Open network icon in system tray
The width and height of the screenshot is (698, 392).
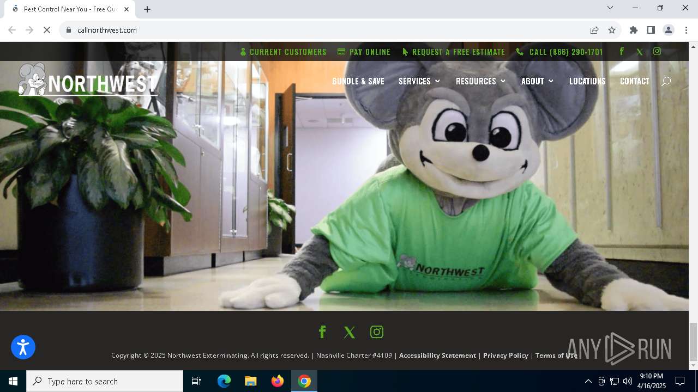615,381
